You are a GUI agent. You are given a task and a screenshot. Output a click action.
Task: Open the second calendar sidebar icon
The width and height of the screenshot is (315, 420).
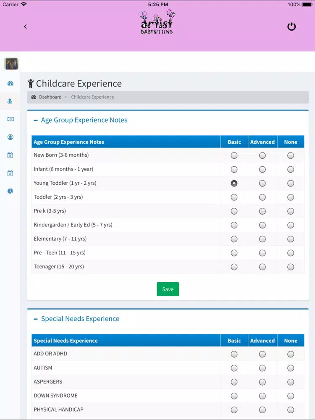(x=10, y=173)
